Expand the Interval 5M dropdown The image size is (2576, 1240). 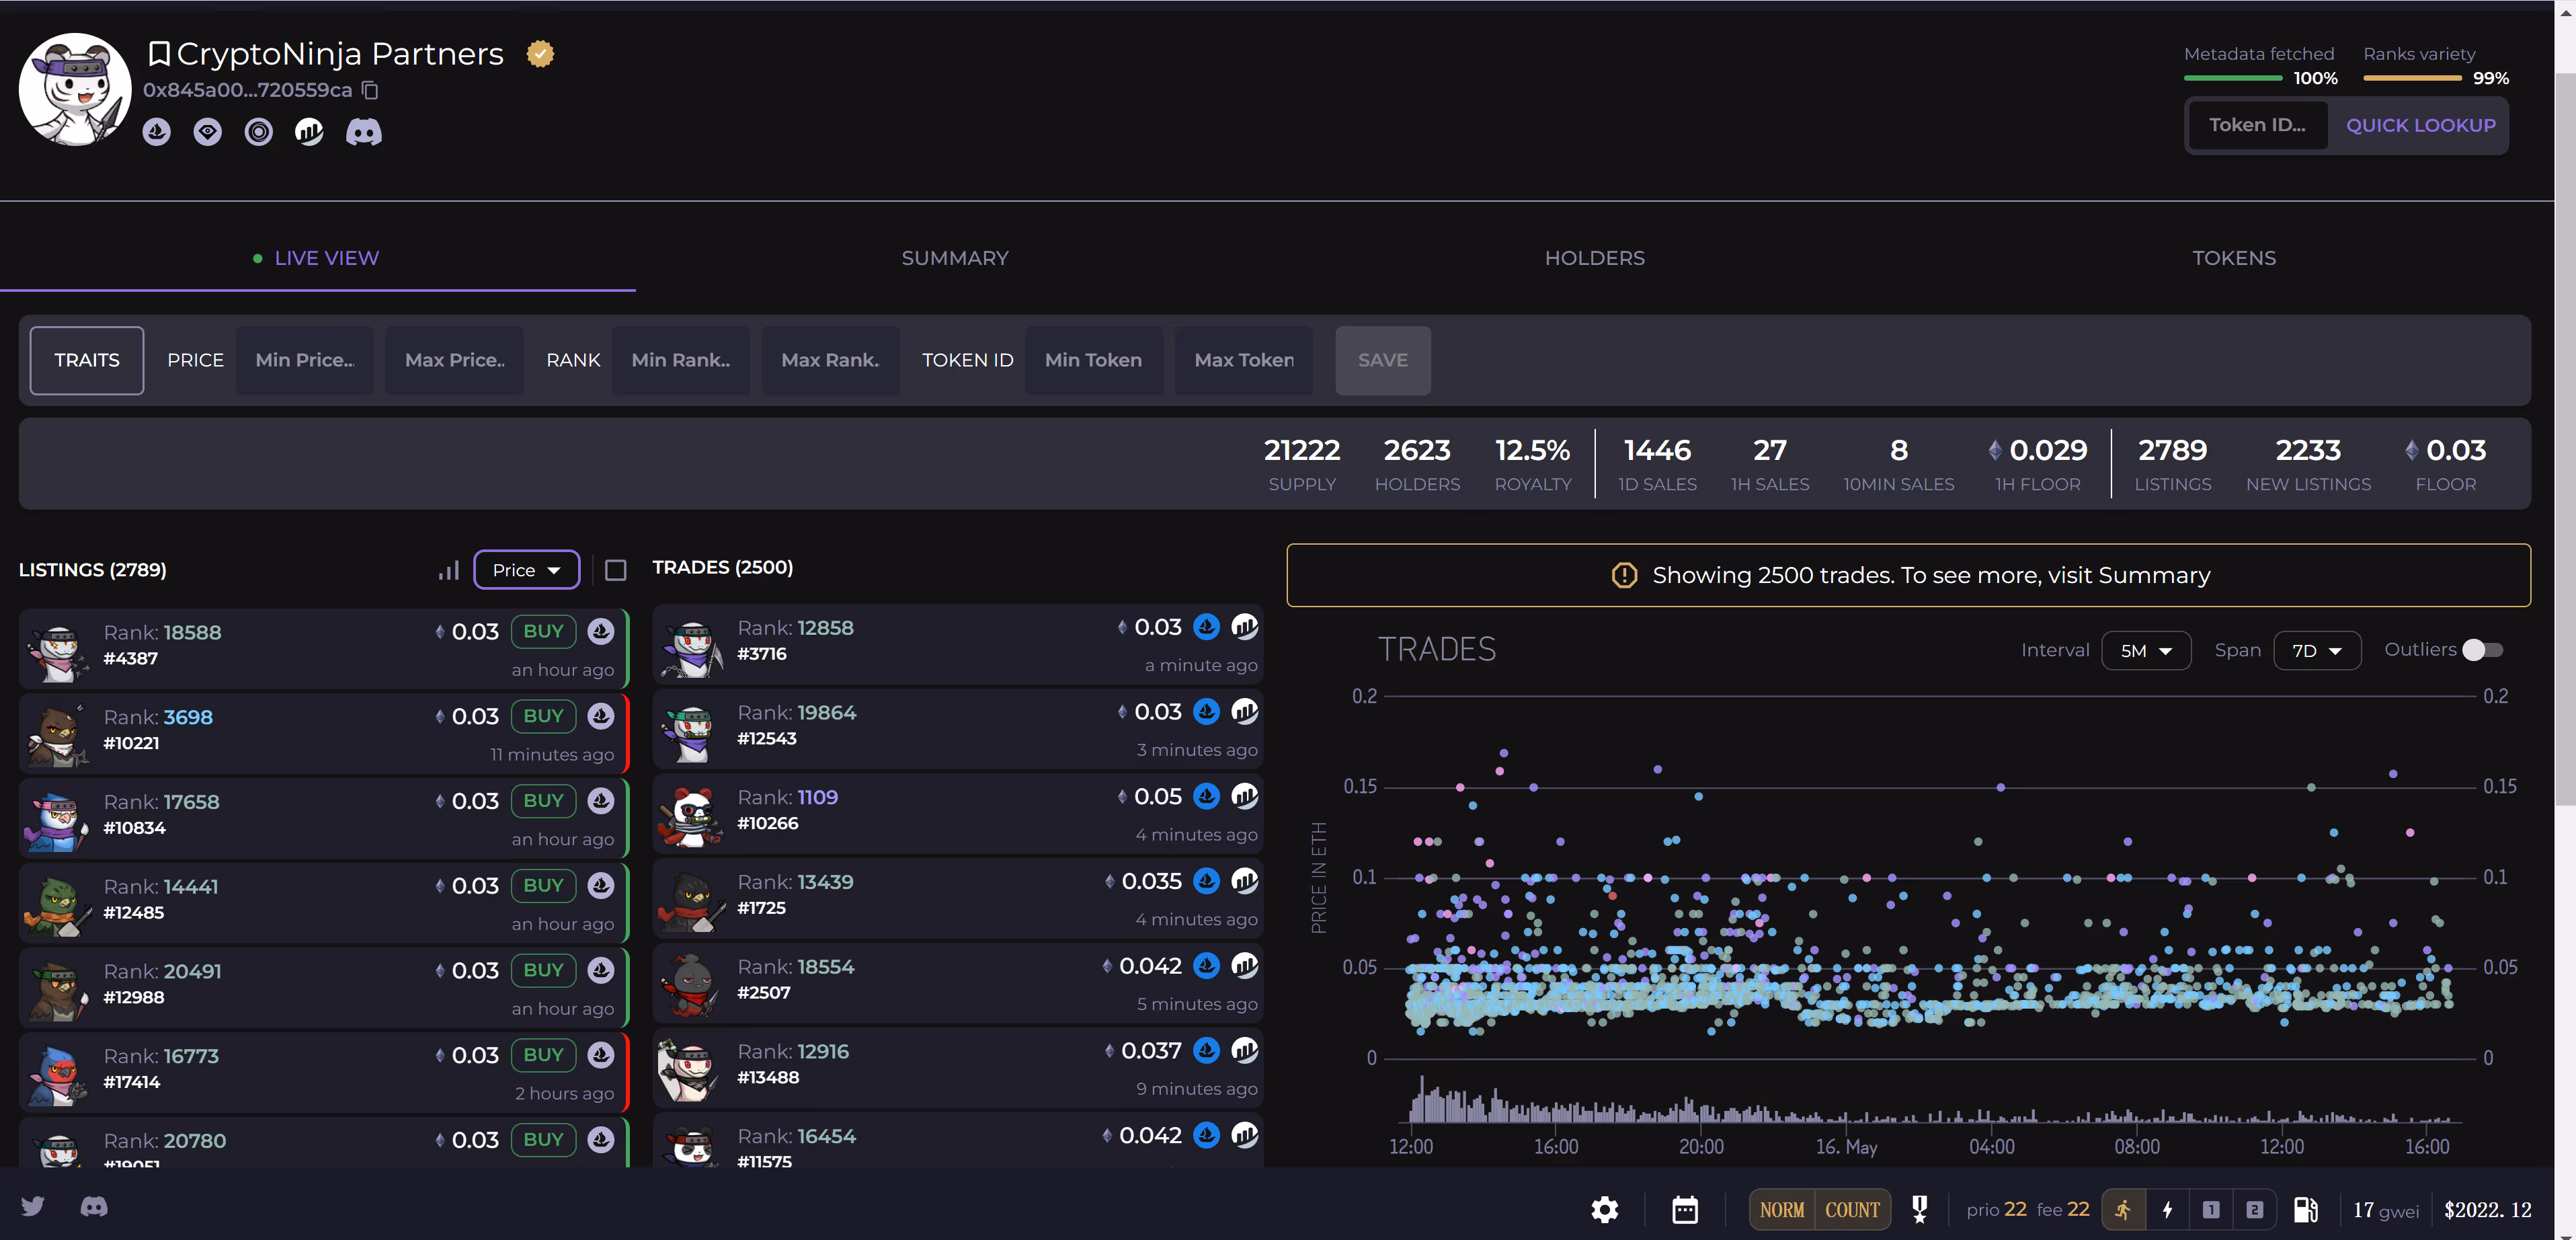click(2145, 651)
